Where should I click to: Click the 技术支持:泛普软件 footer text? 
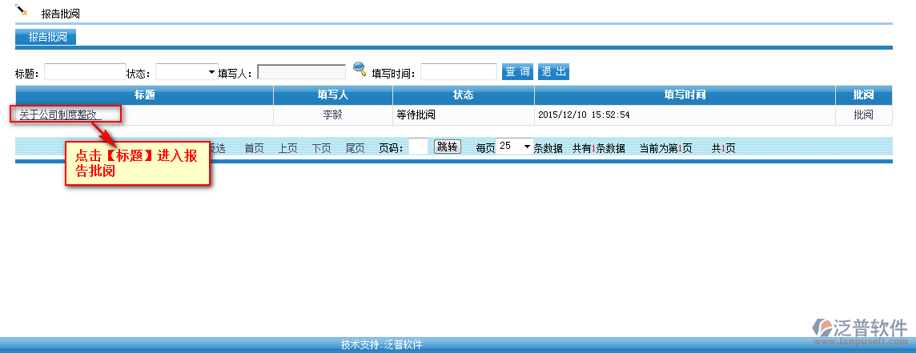coord(381,344)
